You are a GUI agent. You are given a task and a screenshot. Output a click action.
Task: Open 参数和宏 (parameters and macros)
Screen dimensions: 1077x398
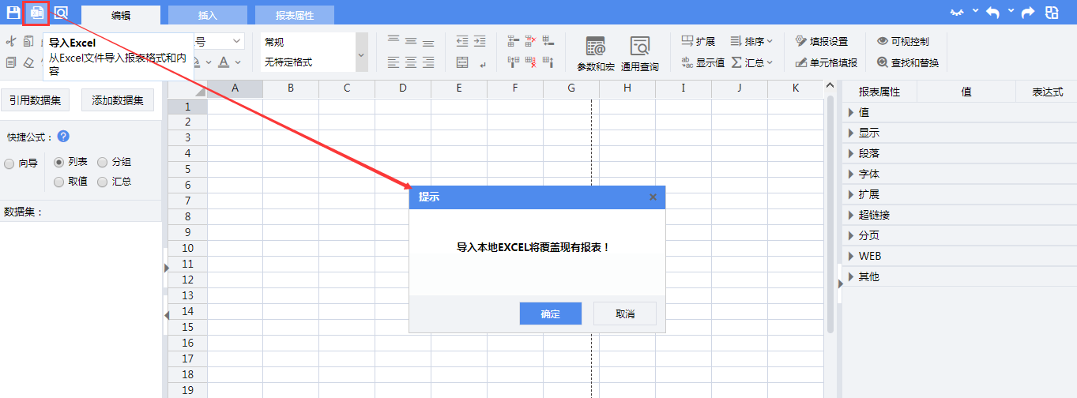tap(595, 54)
